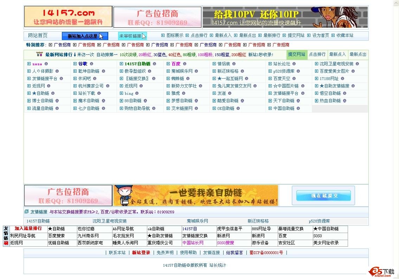
Task: Click the 兔儿窝友情交友网 link
Action: pyautogui.click(x=234, y=86)
